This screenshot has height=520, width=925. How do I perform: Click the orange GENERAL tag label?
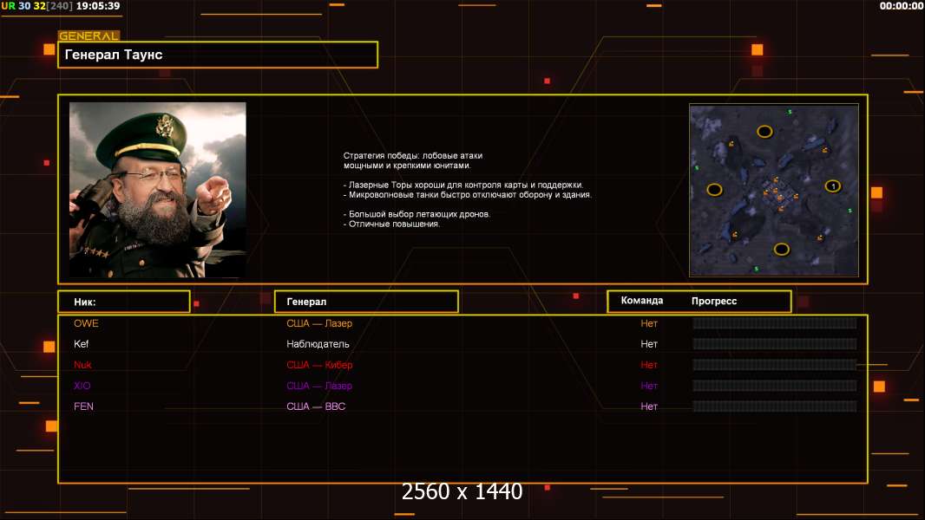coord(89,36)
